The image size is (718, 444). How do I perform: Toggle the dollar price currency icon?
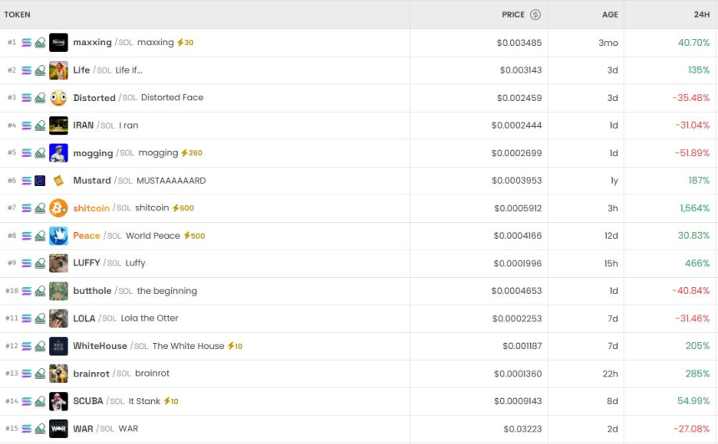[x=535, y=15]
